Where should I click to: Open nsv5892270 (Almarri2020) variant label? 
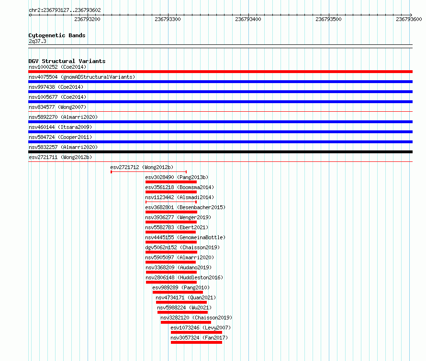(63, 117)
